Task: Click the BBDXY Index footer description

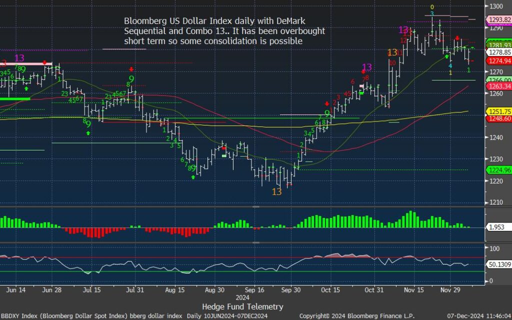Action: (x=134, y=316)
